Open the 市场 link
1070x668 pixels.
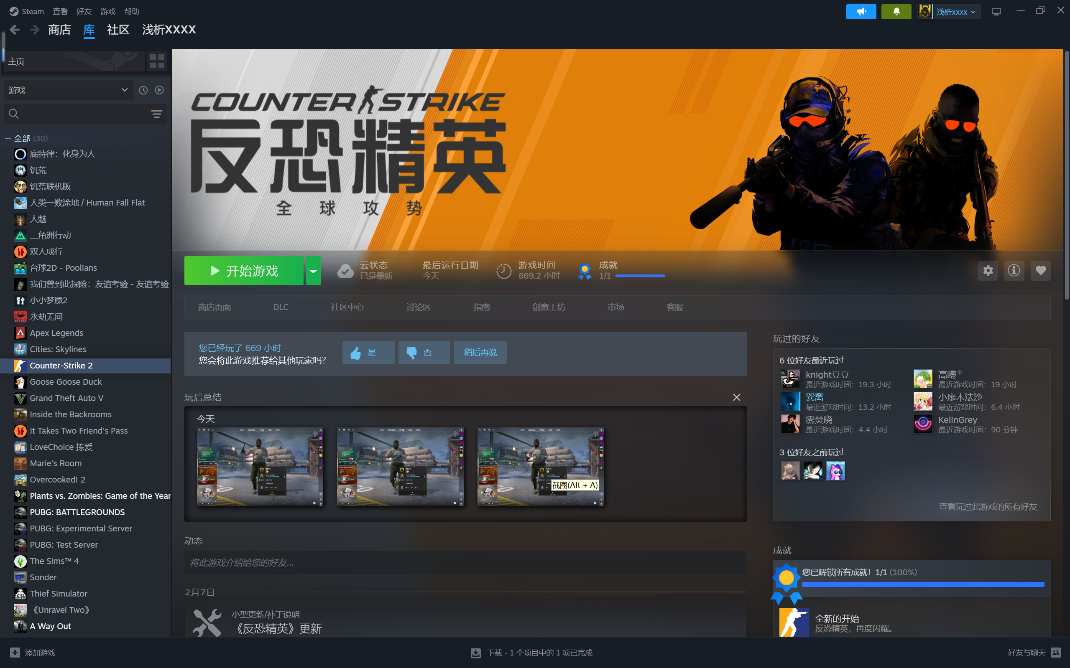[615, 307]
